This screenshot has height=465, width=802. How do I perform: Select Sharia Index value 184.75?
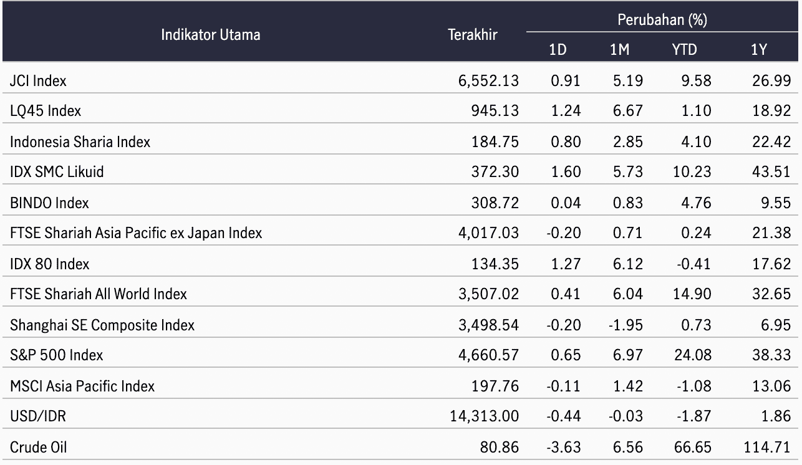click(x=496, y=141)
